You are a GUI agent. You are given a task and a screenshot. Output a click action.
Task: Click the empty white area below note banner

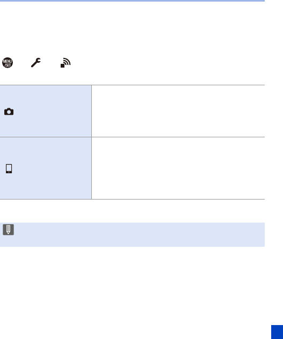(132, 285)
